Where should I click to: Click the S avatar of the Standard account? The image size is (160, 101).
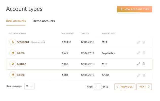pyautogui.click(x=13, y=42)
